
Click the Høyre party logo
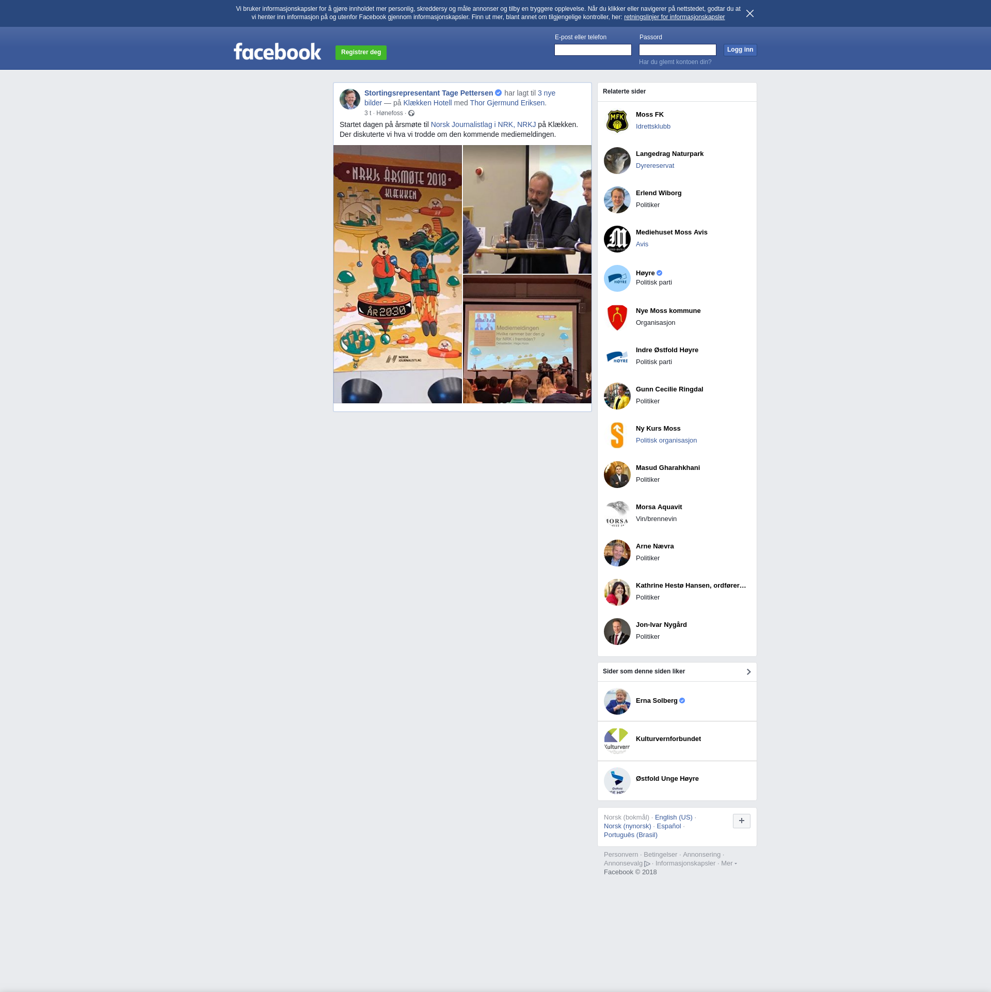click(x=617, y=278)
